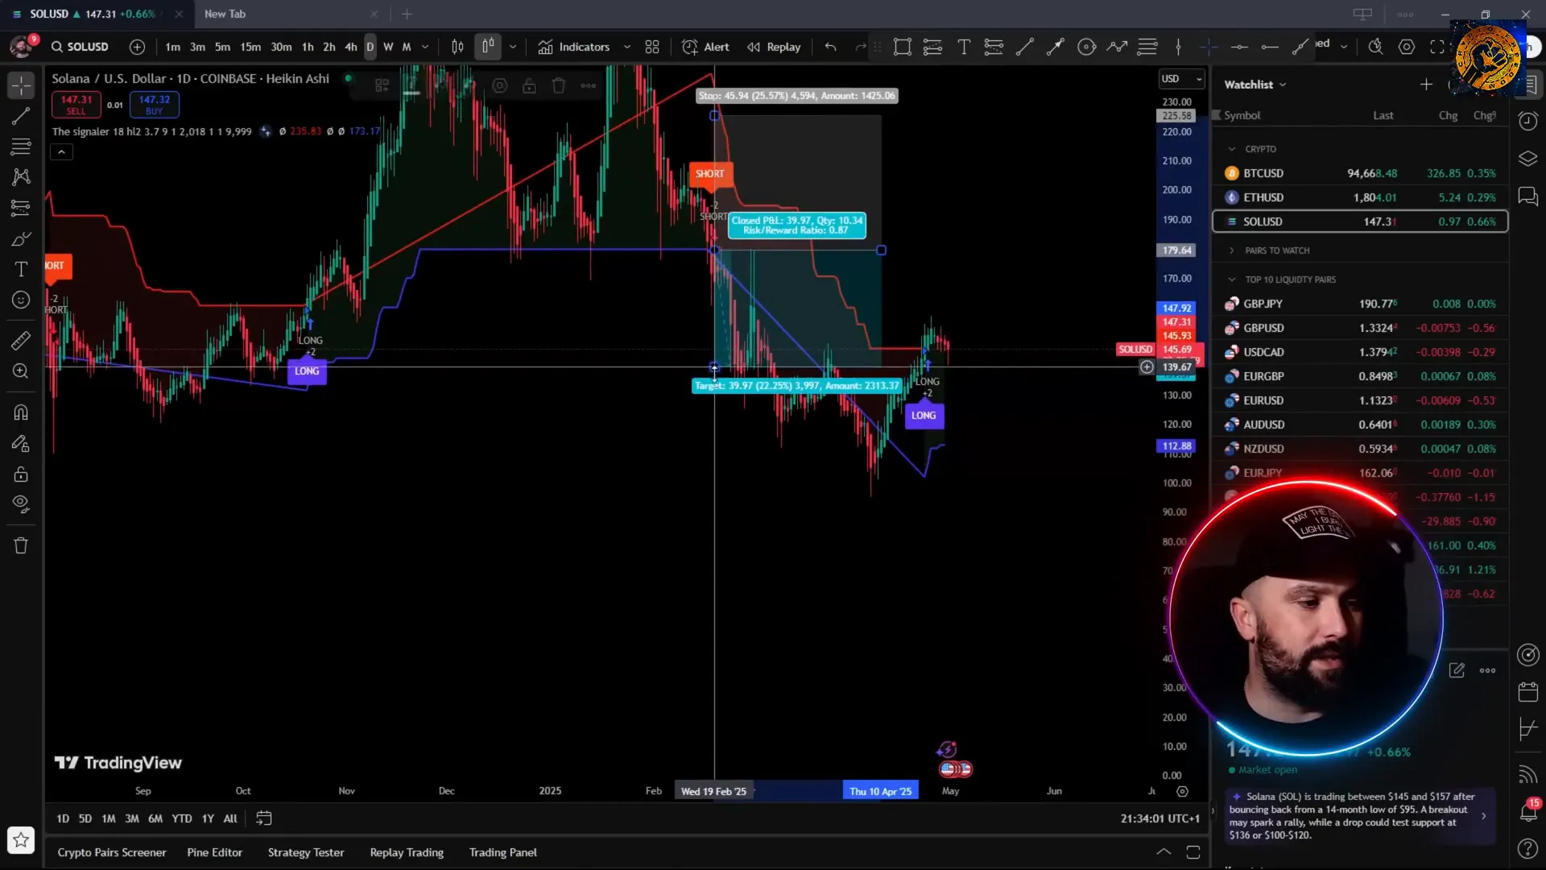Open the object tree layers panel
1546x870 pixels.
1527,159
